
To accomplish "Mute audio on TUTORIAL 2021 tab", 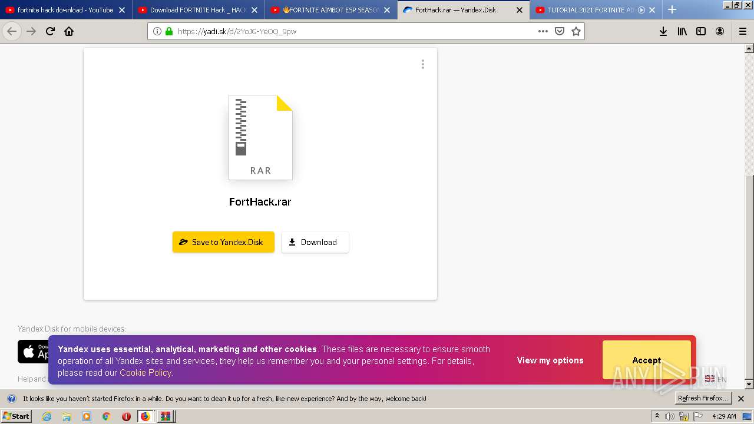I will click(641, 10).
